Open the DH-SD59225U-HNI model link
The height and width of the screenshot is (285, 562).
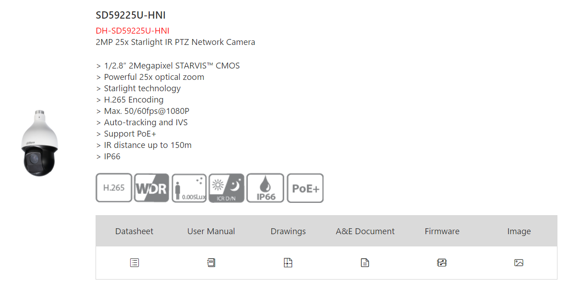[x=132, y=31]
